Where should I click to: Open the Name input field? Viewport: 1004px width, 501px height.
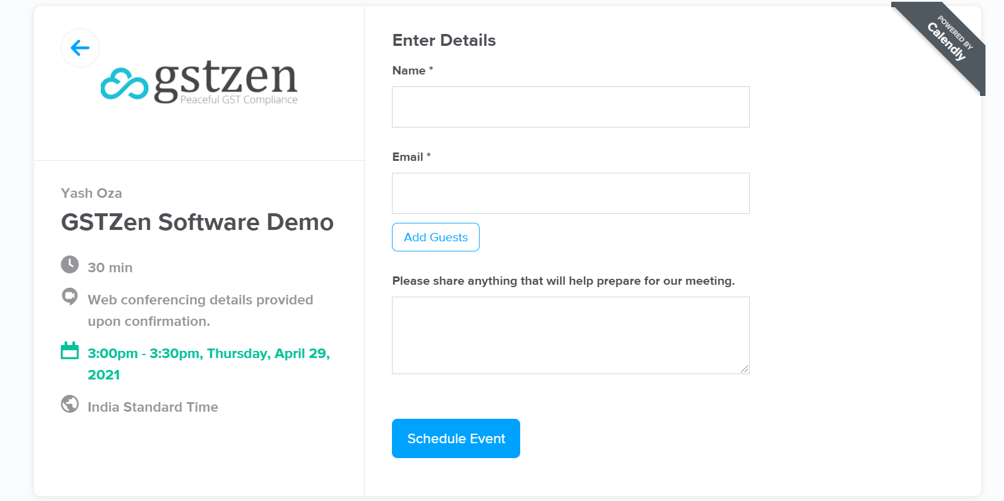[570, 107]
